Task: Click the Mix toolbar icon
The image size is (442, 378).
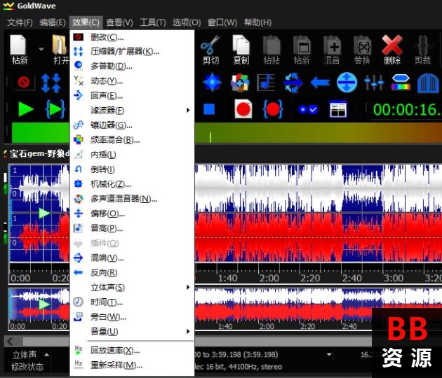Action: tap(332, 45)
